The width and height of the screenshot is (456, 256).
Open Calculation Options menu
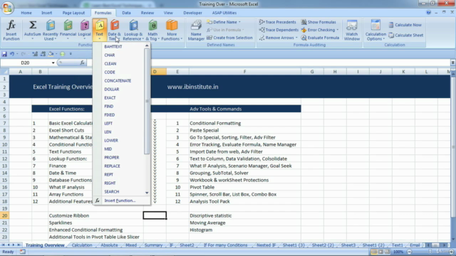[x=375, y=30]
